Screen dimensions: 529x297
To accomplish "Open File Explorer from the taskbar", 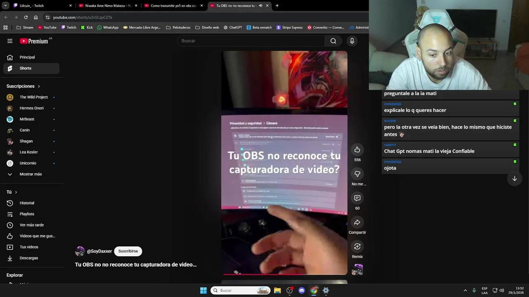I will [277, 290].
